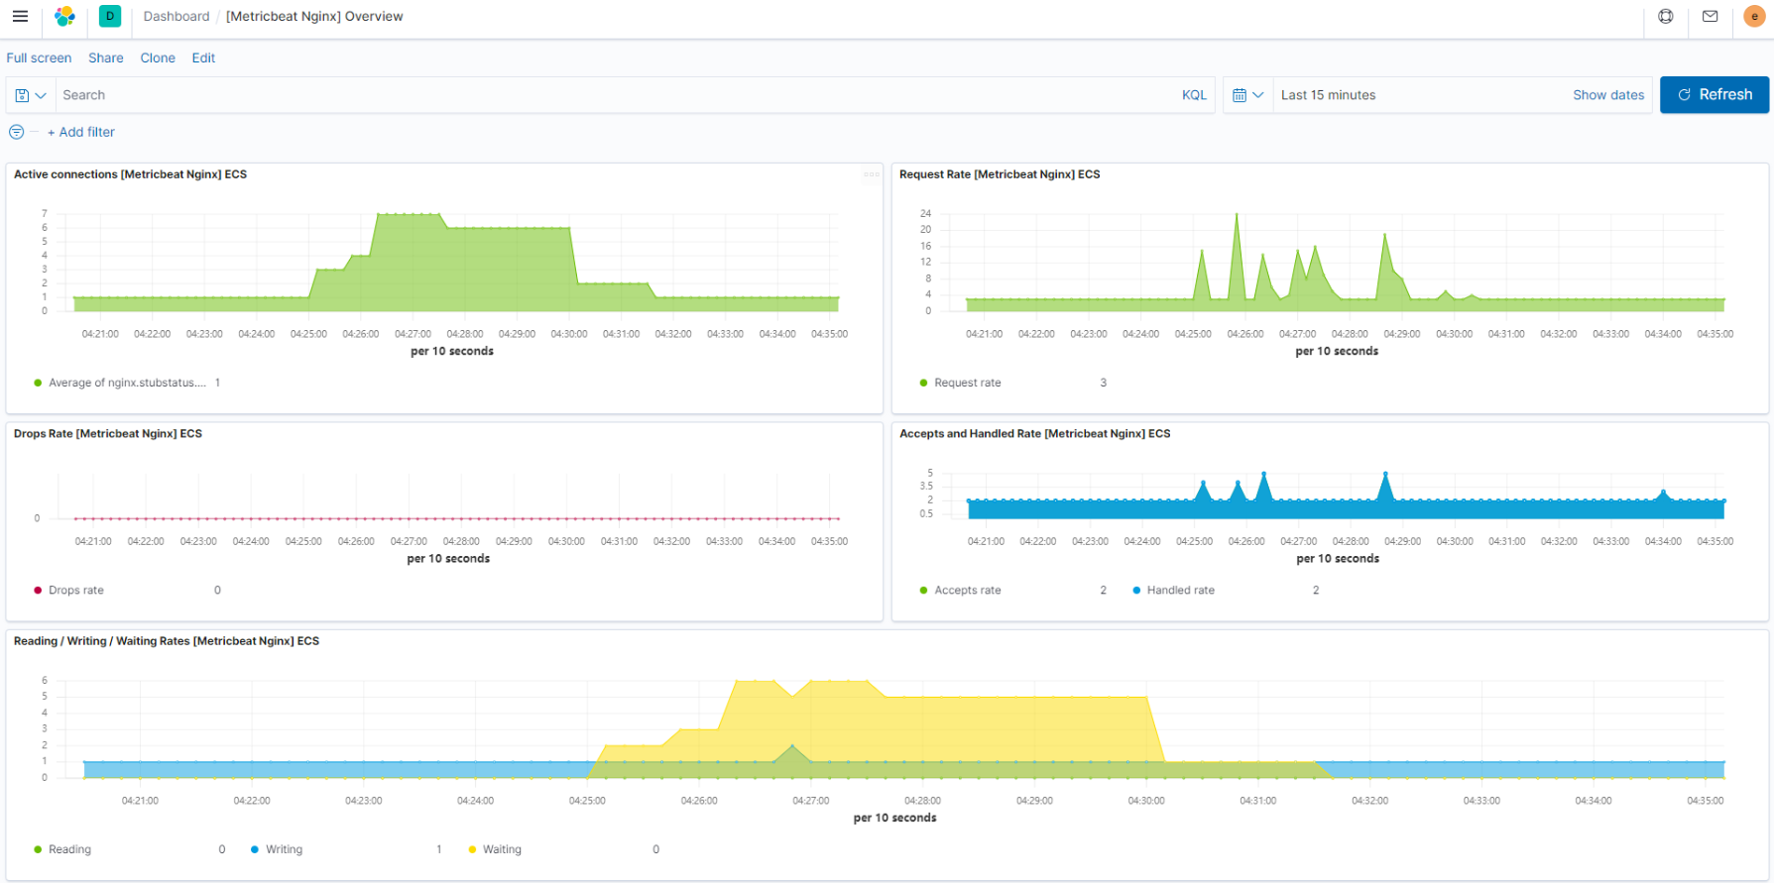
Task: Open the green D space avatar
Action: coord(110,16)
